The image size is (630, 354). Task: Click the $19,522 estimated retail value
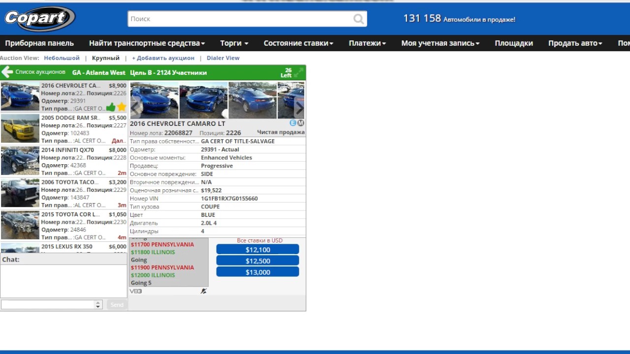click(x=211, y=190)
